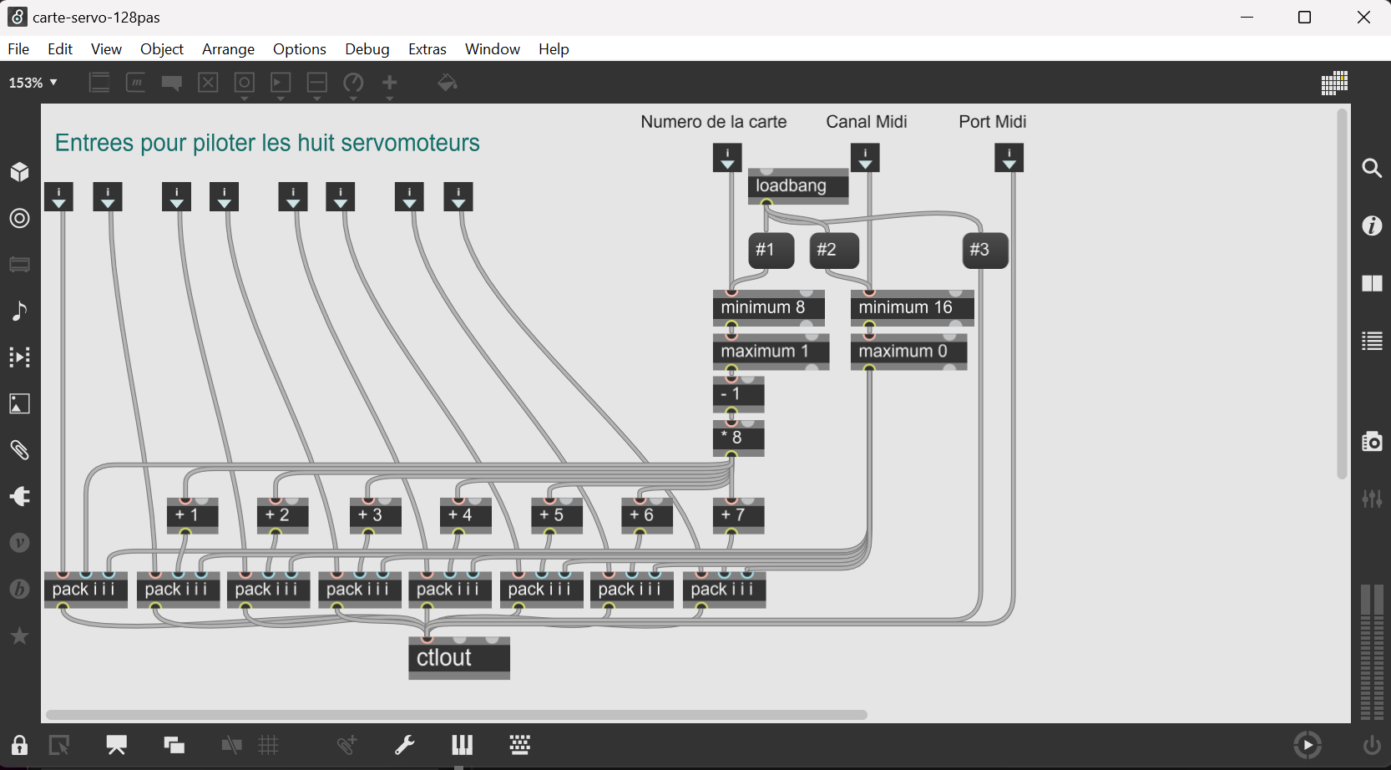Open the object browser cube icon
This screenshot has height=770, width=1391.
[x=20, y=172]
